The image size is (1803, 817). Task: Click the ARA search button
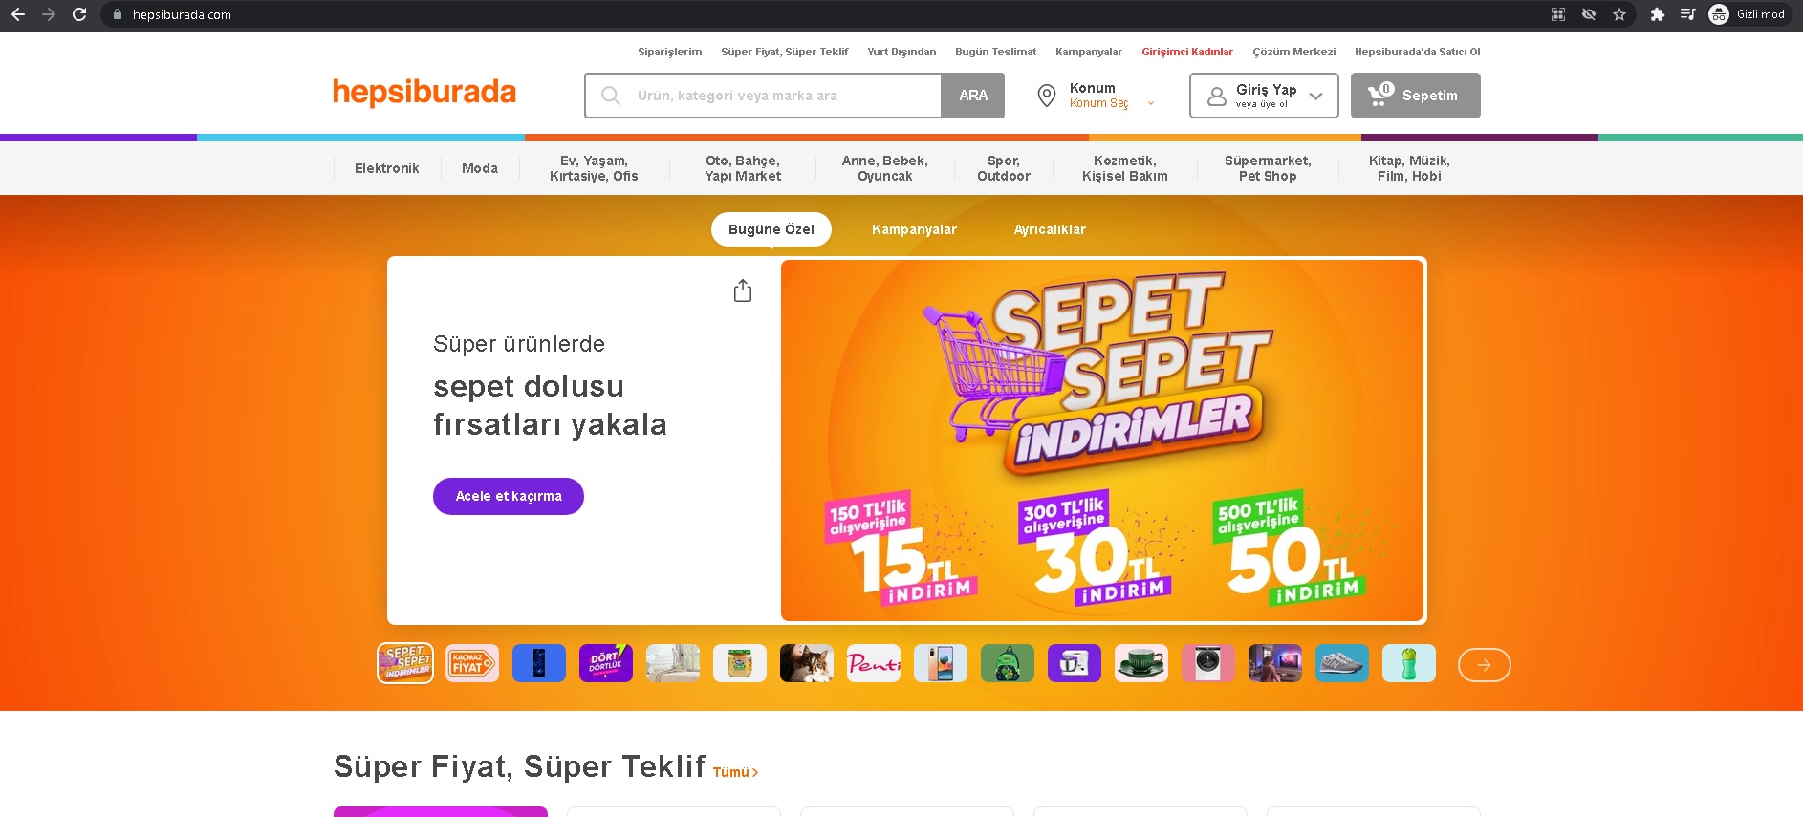pyautogui.click(x=973, y=96)
